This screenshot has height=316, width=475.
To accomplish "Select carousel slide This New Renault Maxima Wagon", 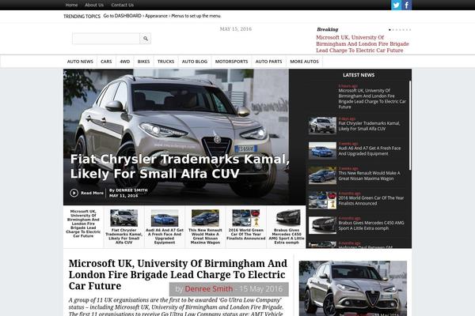I will [x=205, y=227].
